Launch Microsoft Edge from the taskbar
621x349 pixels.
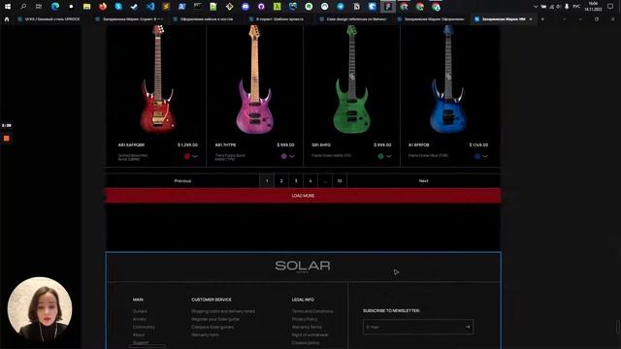(55, 7)
